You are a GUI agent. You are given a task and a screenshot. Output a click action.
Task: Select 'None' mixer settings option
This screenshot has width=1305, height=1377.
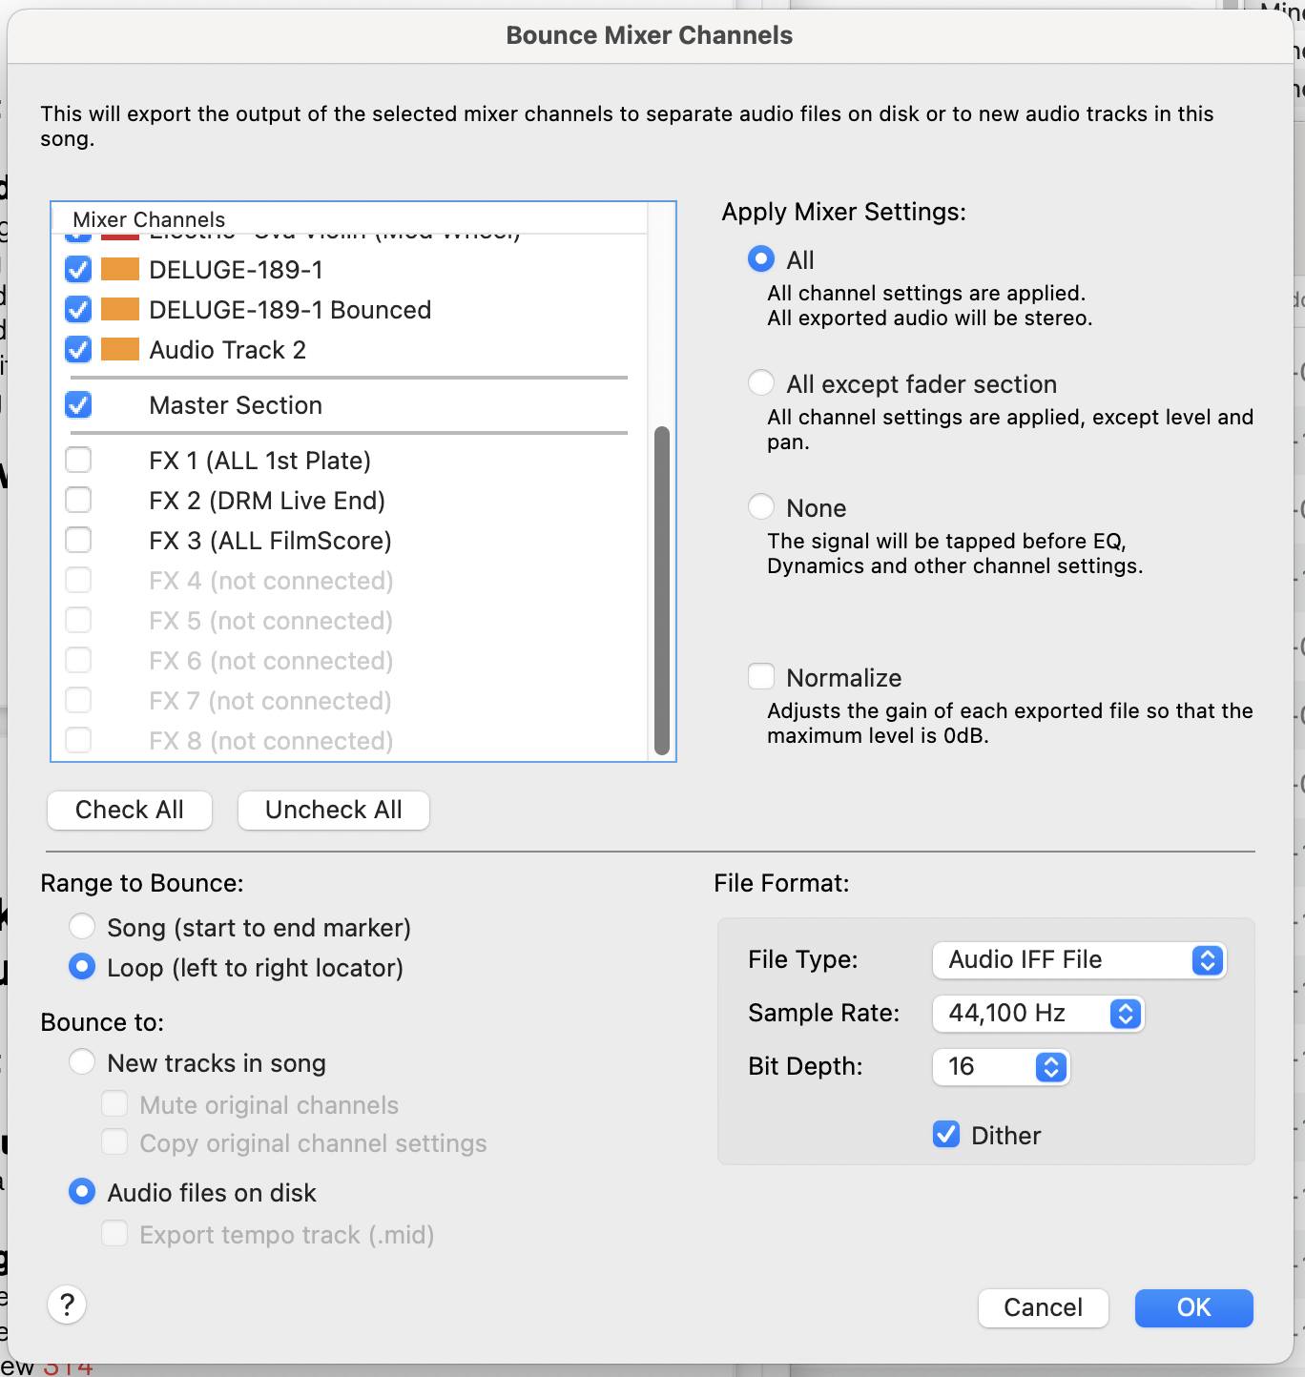click(761, 507)
